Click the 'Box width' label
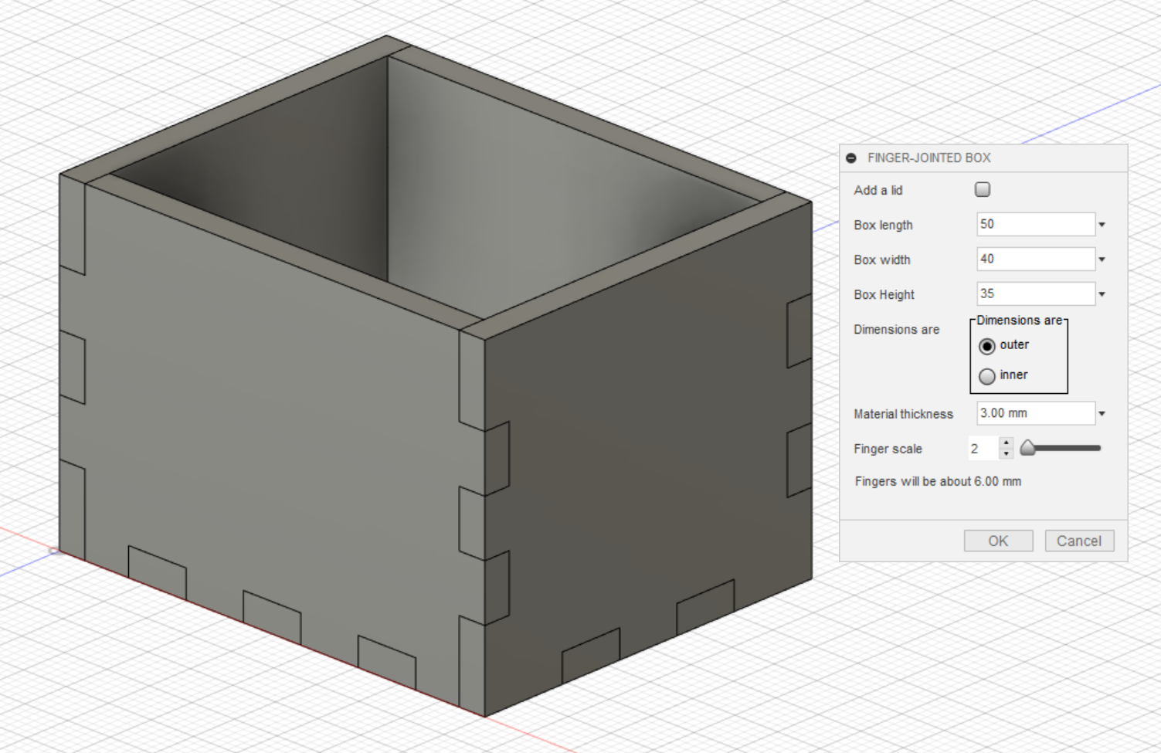This screenshot has width=1161, height=753. tap(881, 259)
